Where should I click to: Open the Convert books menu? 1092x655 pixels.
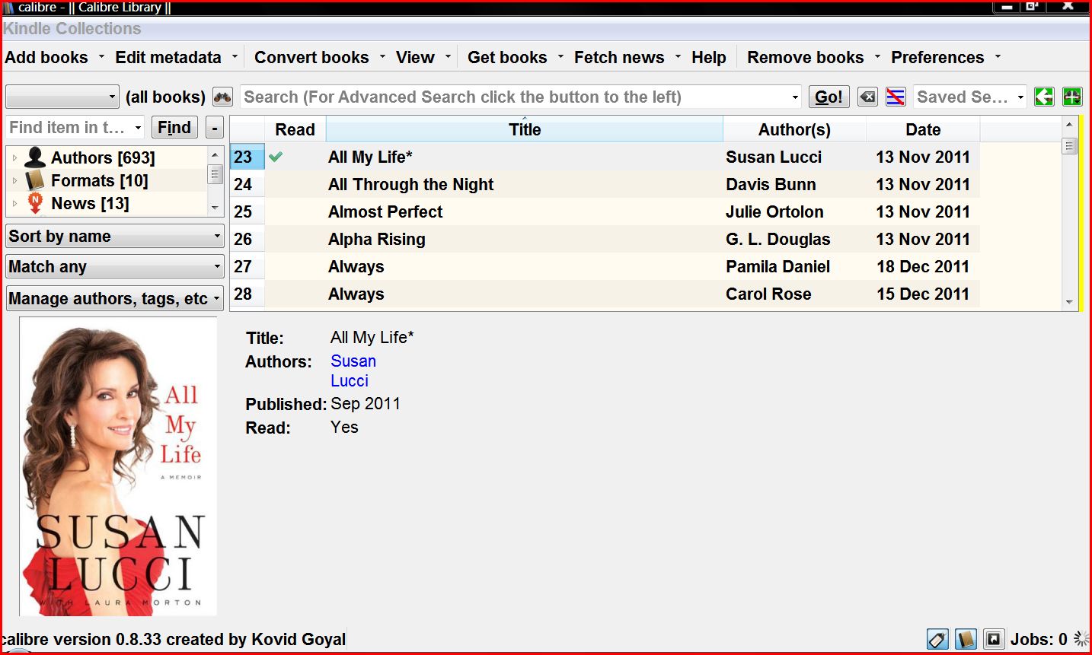311,57
